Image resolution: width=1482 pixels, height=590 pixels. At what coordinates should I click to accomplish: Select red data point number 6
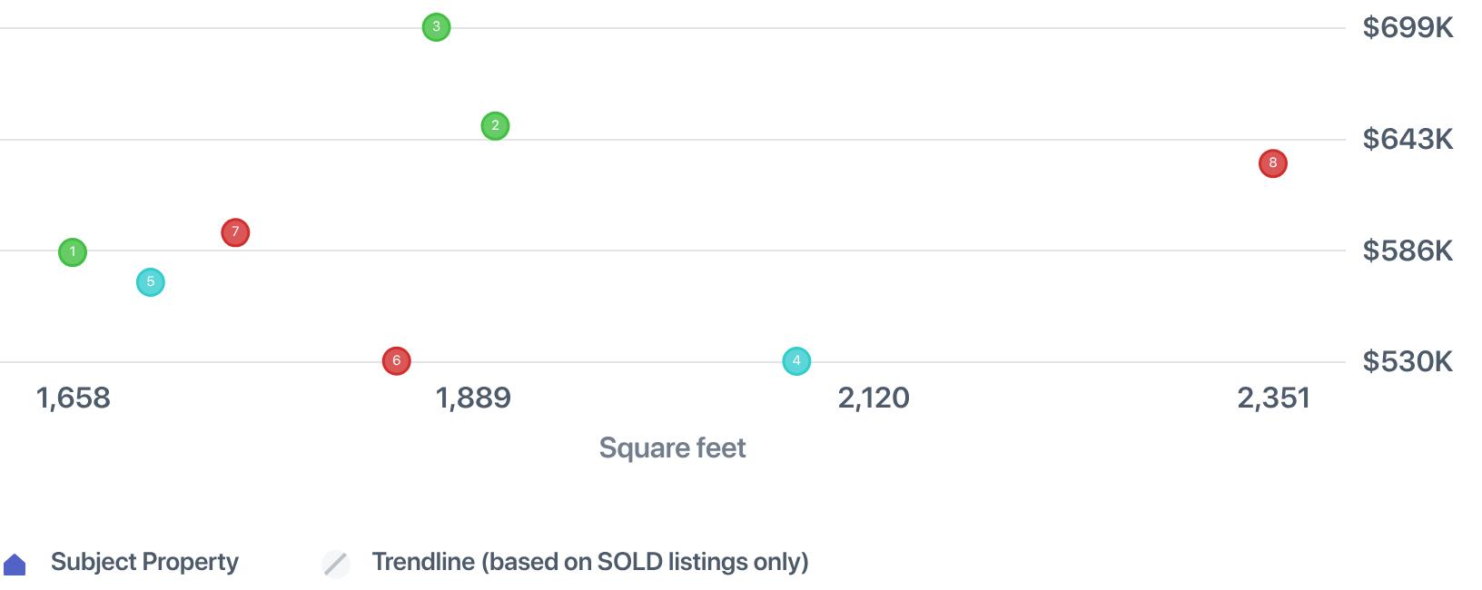tap(397, 361)
